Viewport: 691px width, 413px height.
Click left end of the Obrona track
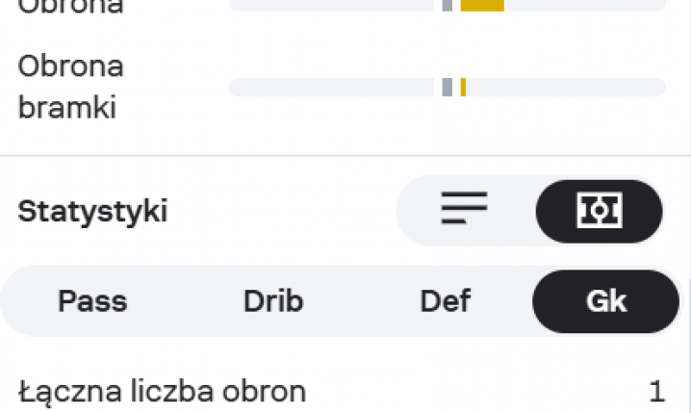[236, 5]
